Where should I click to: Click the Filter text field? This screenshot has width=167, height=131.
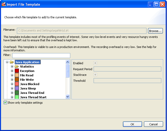coord(41,55)
